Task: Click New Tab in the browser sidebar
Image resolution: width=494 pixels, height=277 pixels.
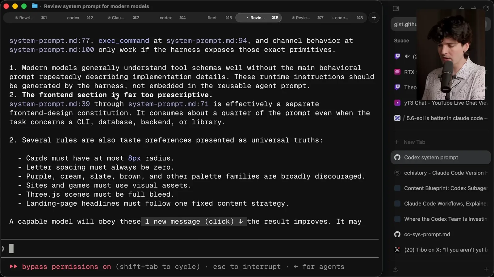Action: 441,142
